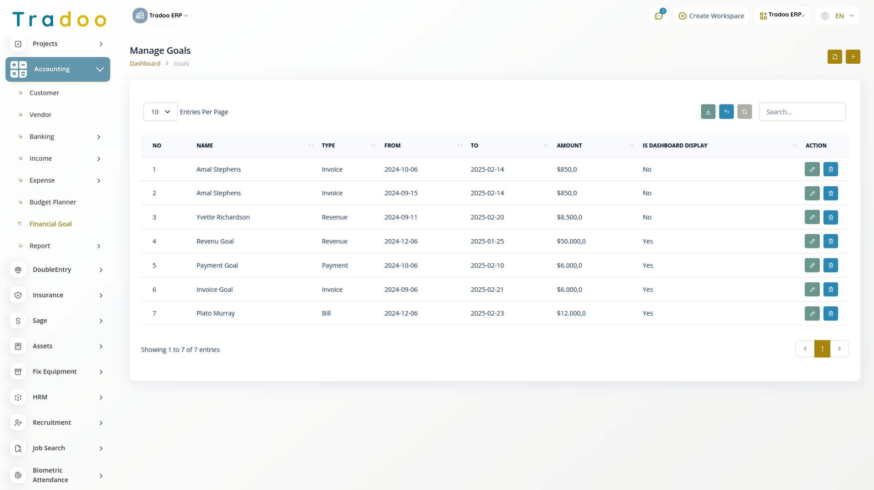Go to previous page in pagination
The image size is (874, 490).
tap(805, 349)
